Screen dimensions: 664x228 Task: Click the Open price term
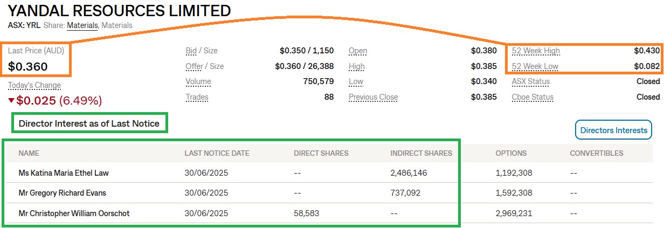pyautogui.click(x=357, y=51)
